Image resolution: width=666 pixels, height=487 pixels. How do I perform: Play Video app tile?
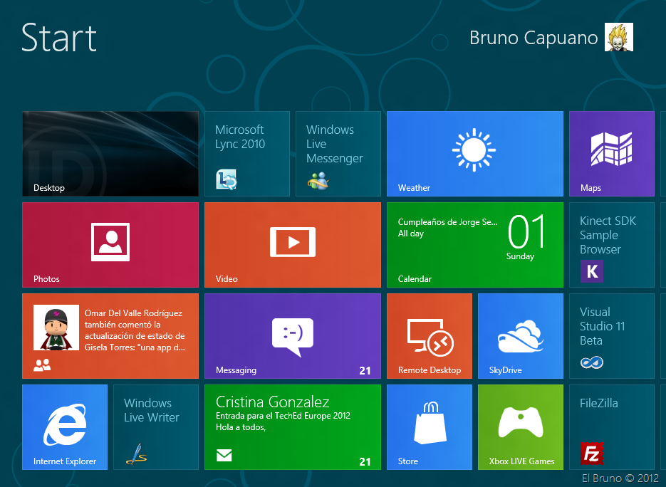[x=292, y=244]
